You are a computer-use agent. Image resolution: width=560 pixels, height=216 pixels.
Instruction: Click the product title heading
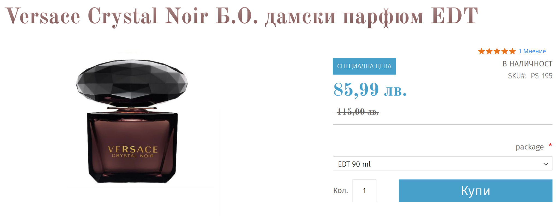(242, 16)
